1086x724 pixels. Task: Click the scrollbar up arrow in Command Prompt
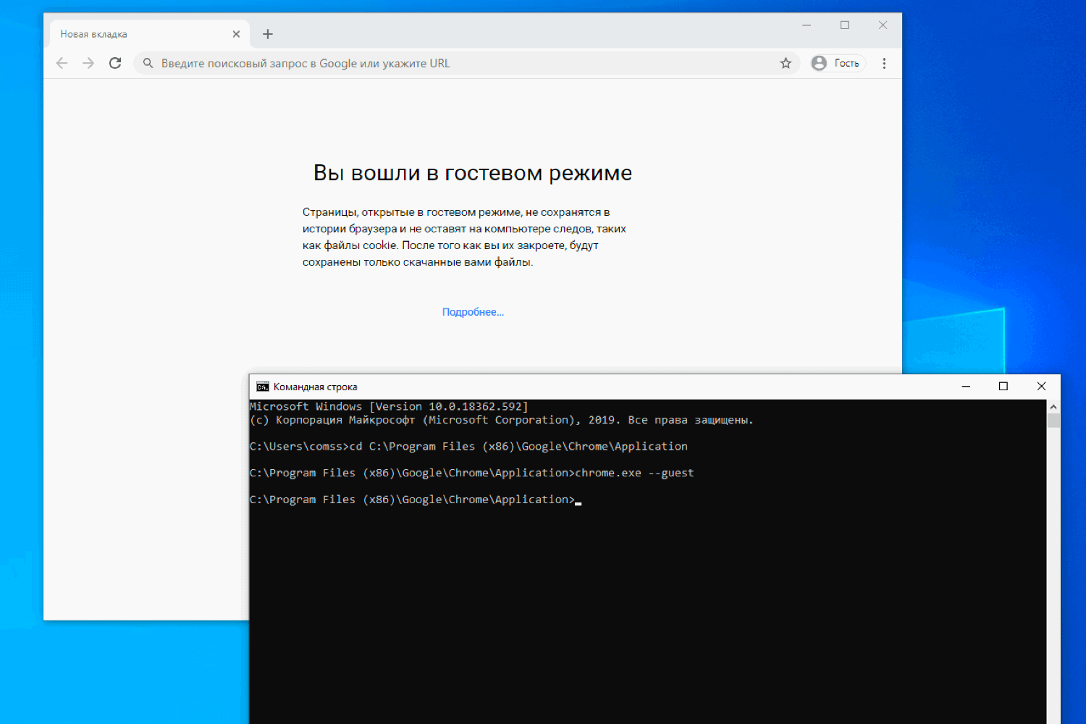coord(1054,405)
